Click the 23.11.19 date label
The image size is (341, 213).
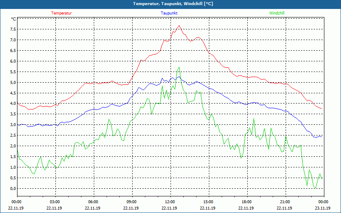(x=323, y=208)
